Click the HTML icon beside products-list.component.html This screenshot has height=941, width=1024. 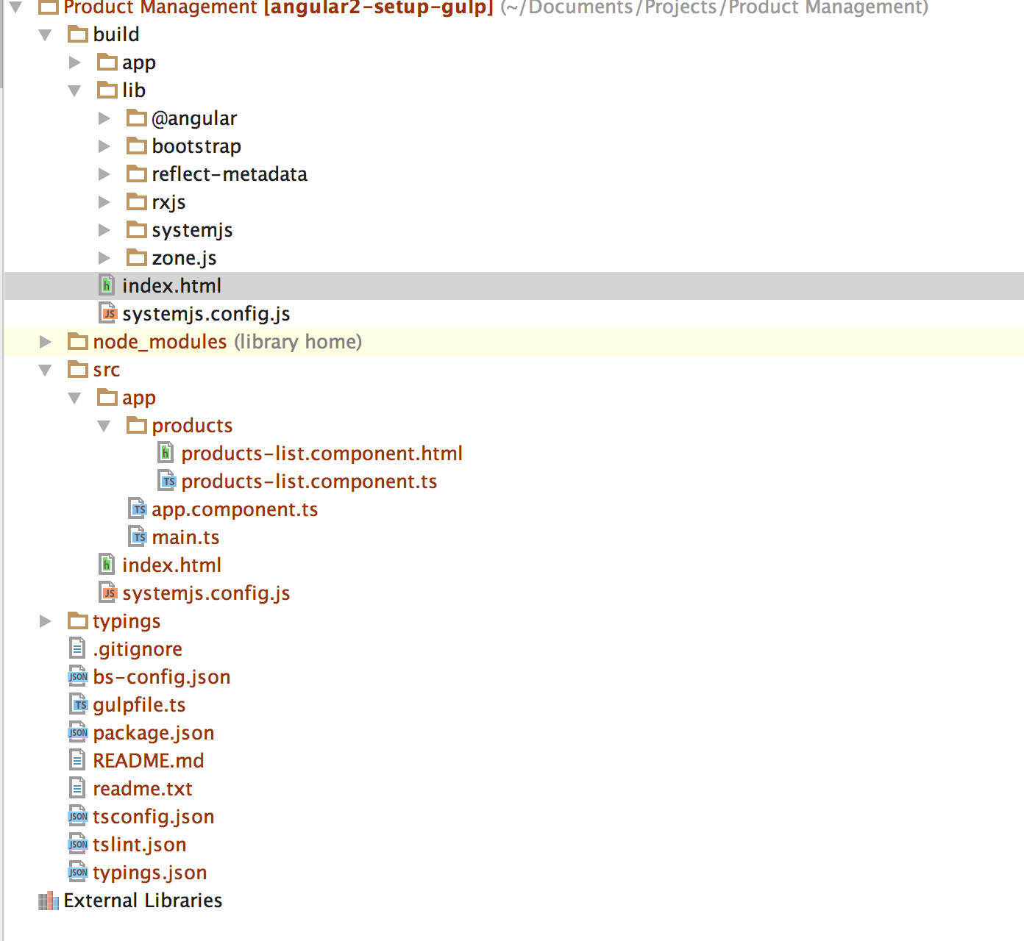pos(166,454)
